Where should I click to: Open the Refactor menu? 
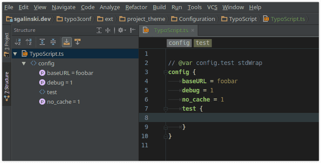(136, 7)
